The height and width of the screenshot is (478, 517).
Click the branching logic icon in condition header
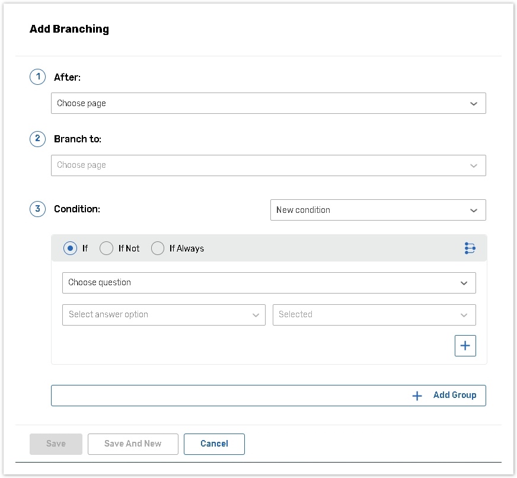[x=470, y=248]
